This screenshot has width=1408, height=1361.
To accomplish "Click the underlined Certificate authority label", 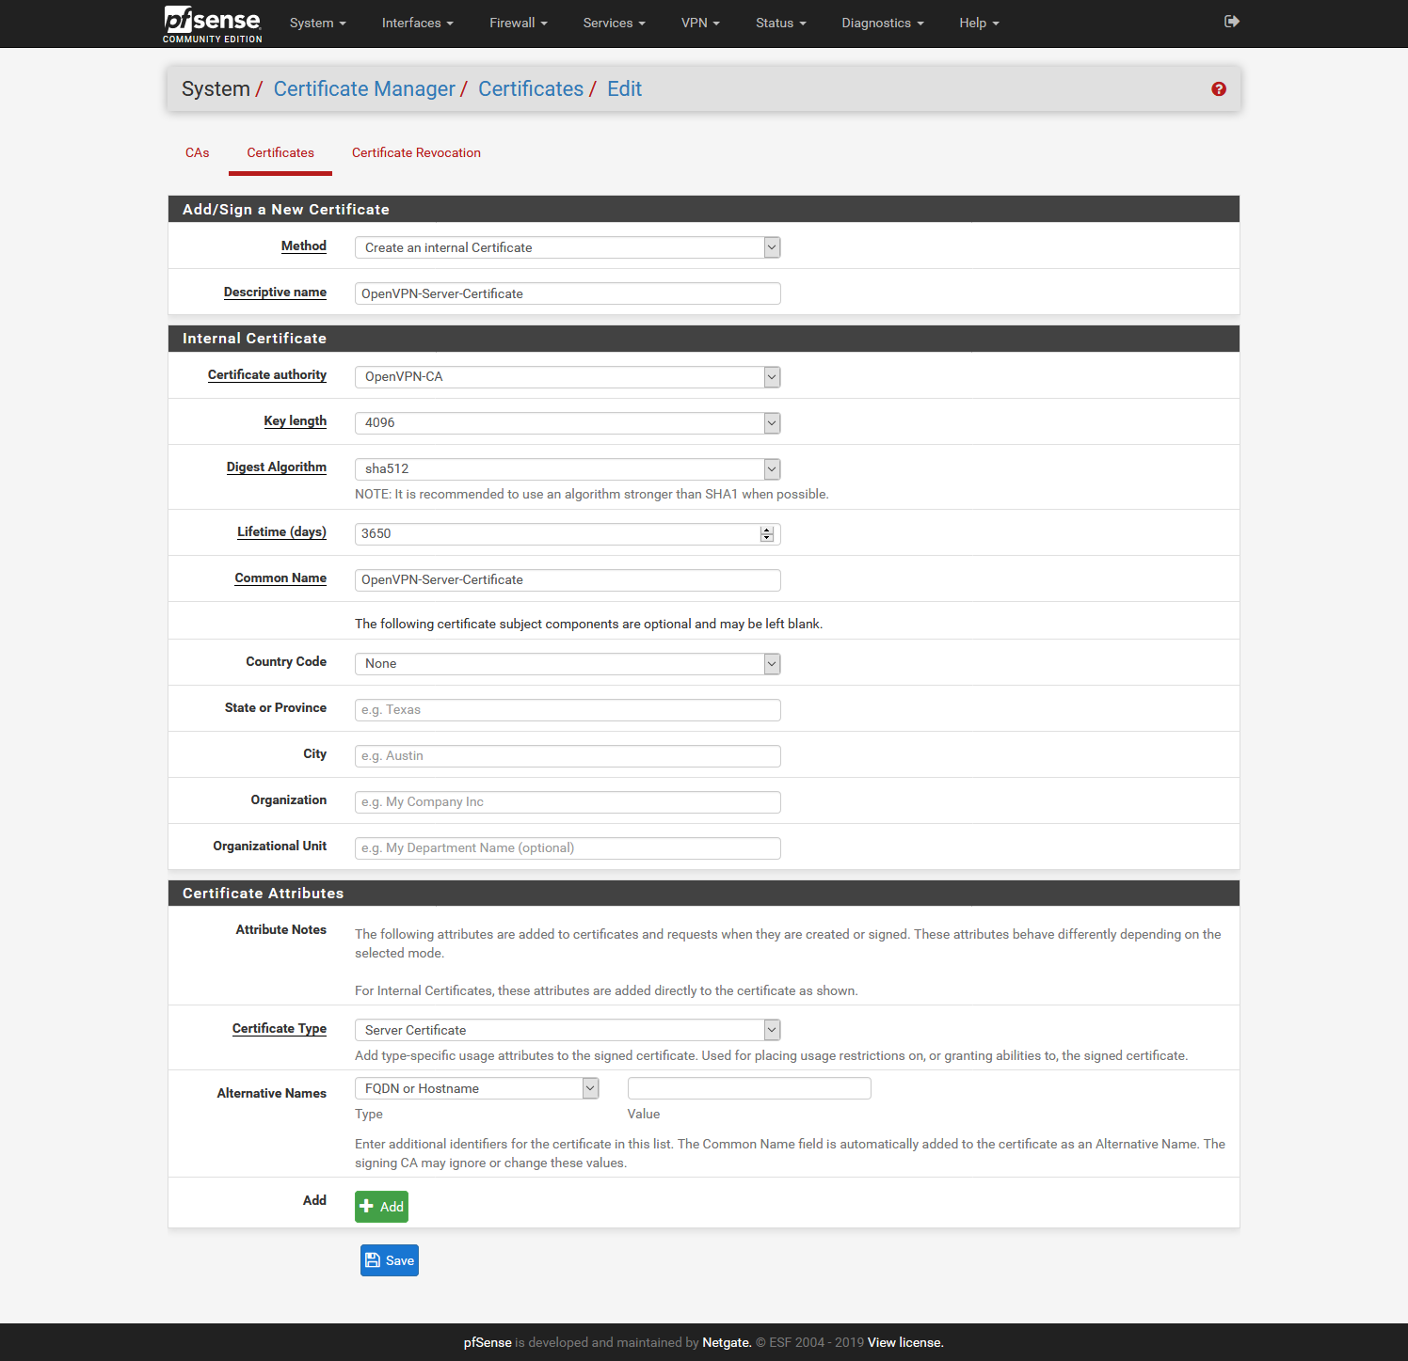I will 267,374.
